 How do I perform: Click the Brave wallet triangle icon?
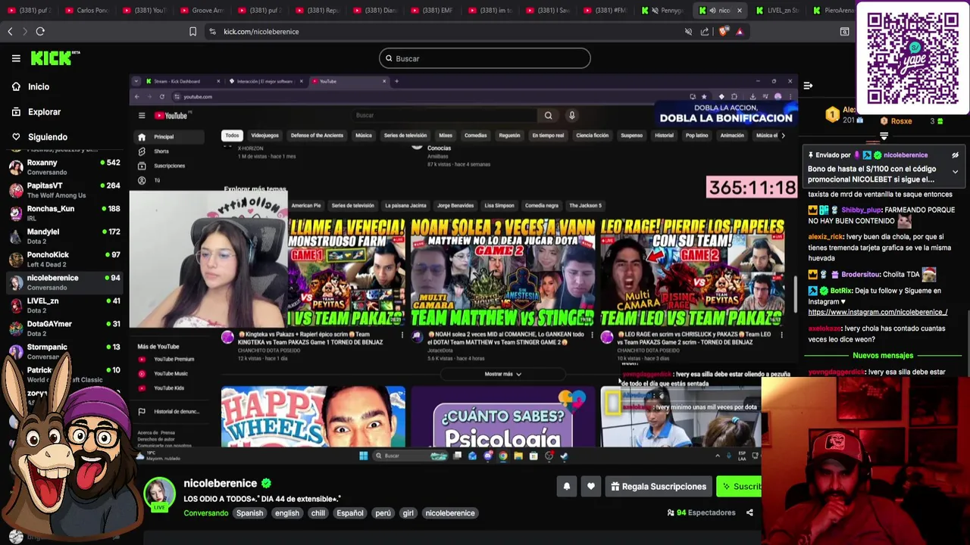point(740,32)
